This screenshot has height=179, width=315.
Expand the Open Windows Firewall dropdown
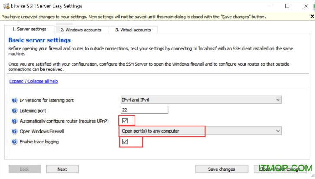click(201, 131)
